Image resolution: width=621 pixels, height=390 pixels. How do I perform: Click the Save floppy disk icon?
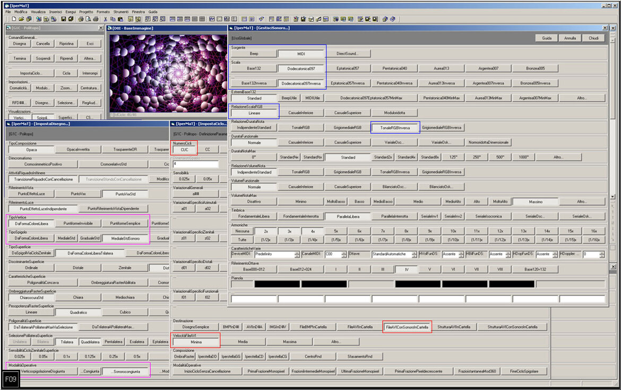63,19
